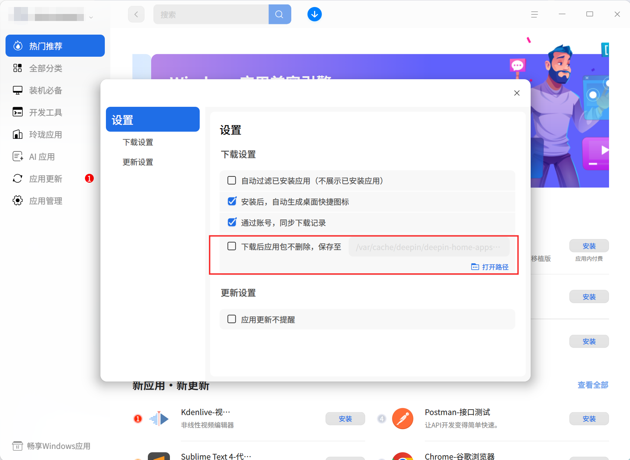The image size is (630, 460).
Task: Click the save path field /var/cache/deepin
Action: pyautogui.click(x=429, y=247)
